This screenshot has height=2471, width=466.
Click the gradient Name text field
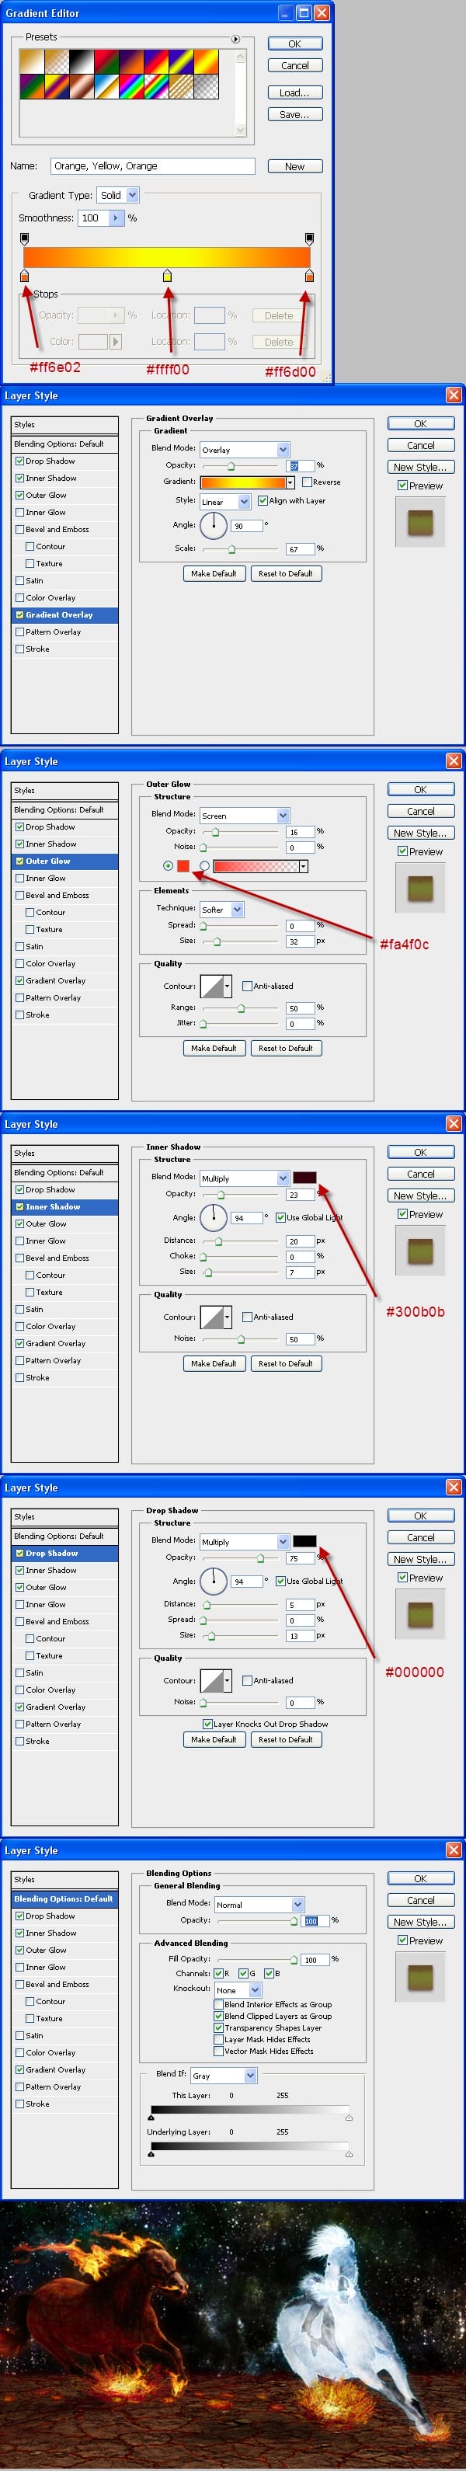152,166
